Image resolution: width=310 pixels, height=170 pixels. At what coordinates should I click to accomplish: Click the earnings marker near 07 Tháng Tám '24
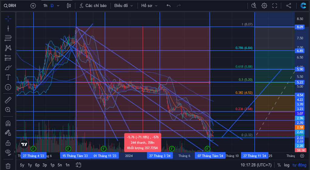(207, 148)
